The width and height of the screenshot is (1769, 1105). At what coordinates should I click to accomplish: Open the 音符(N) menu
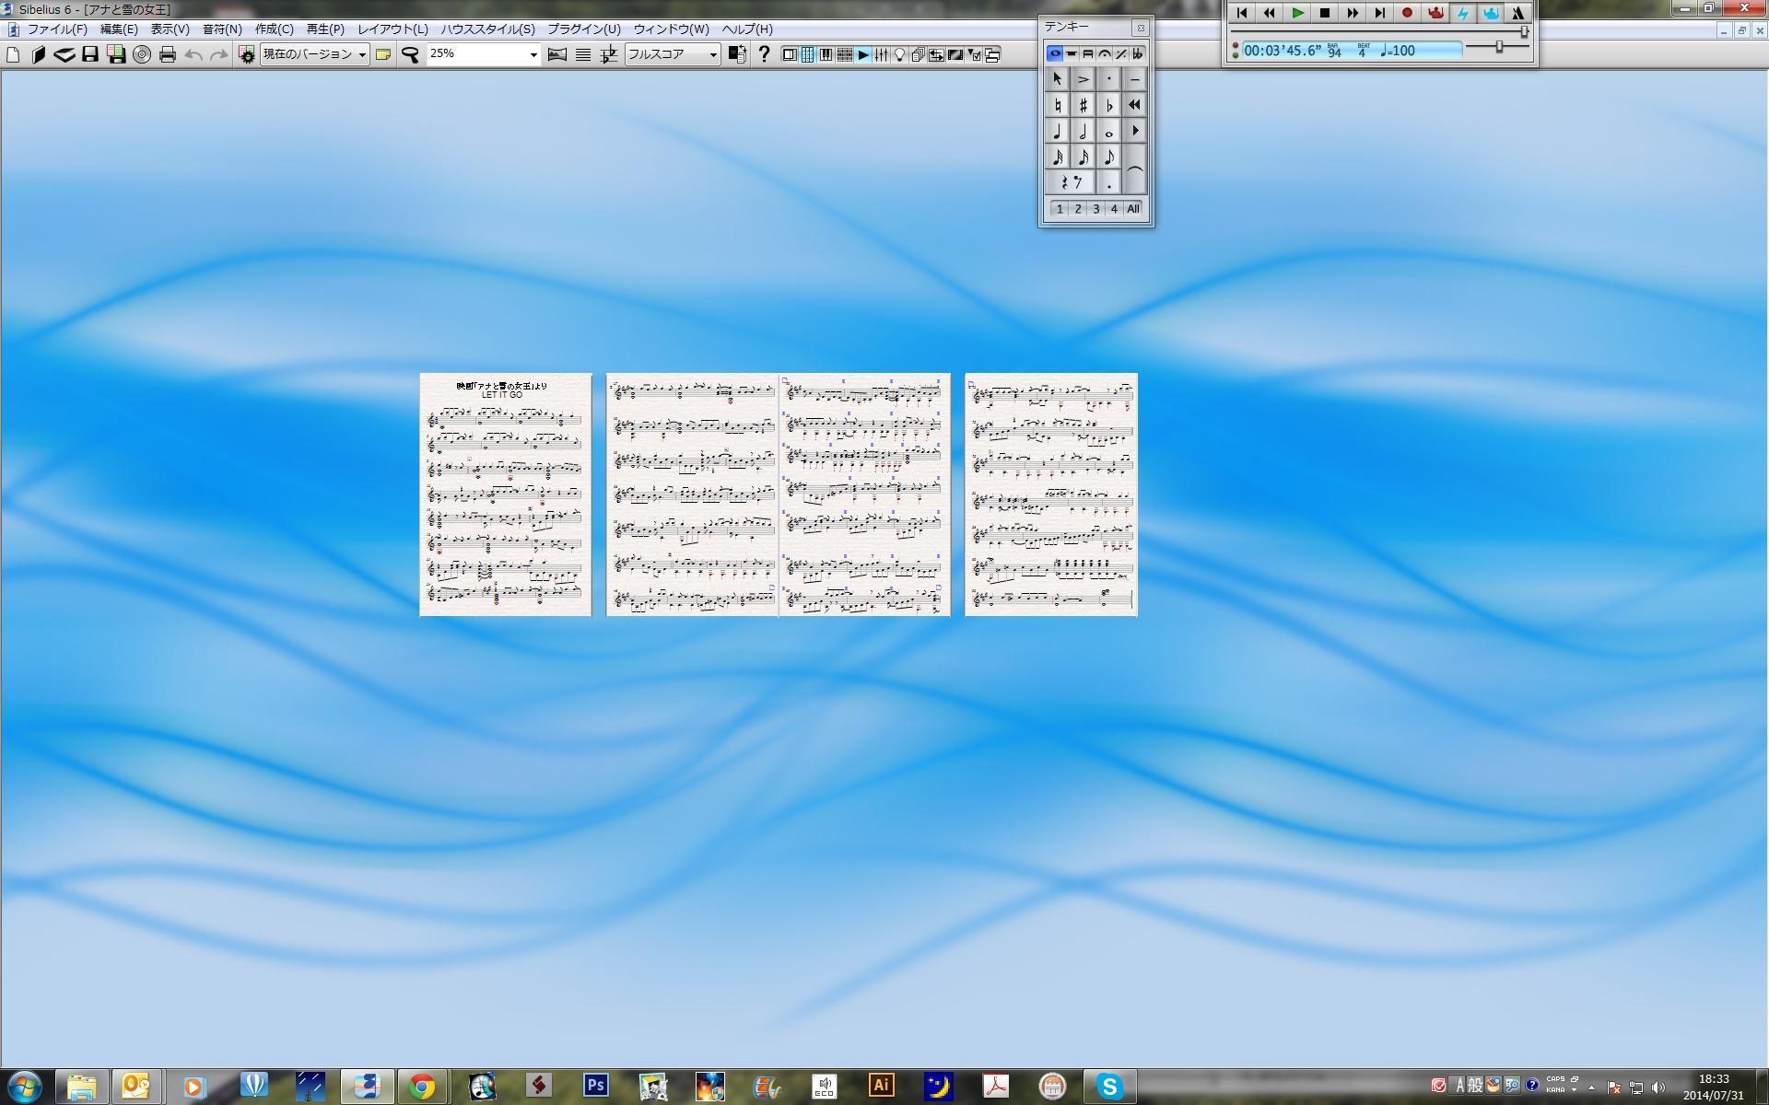point(222,29)
